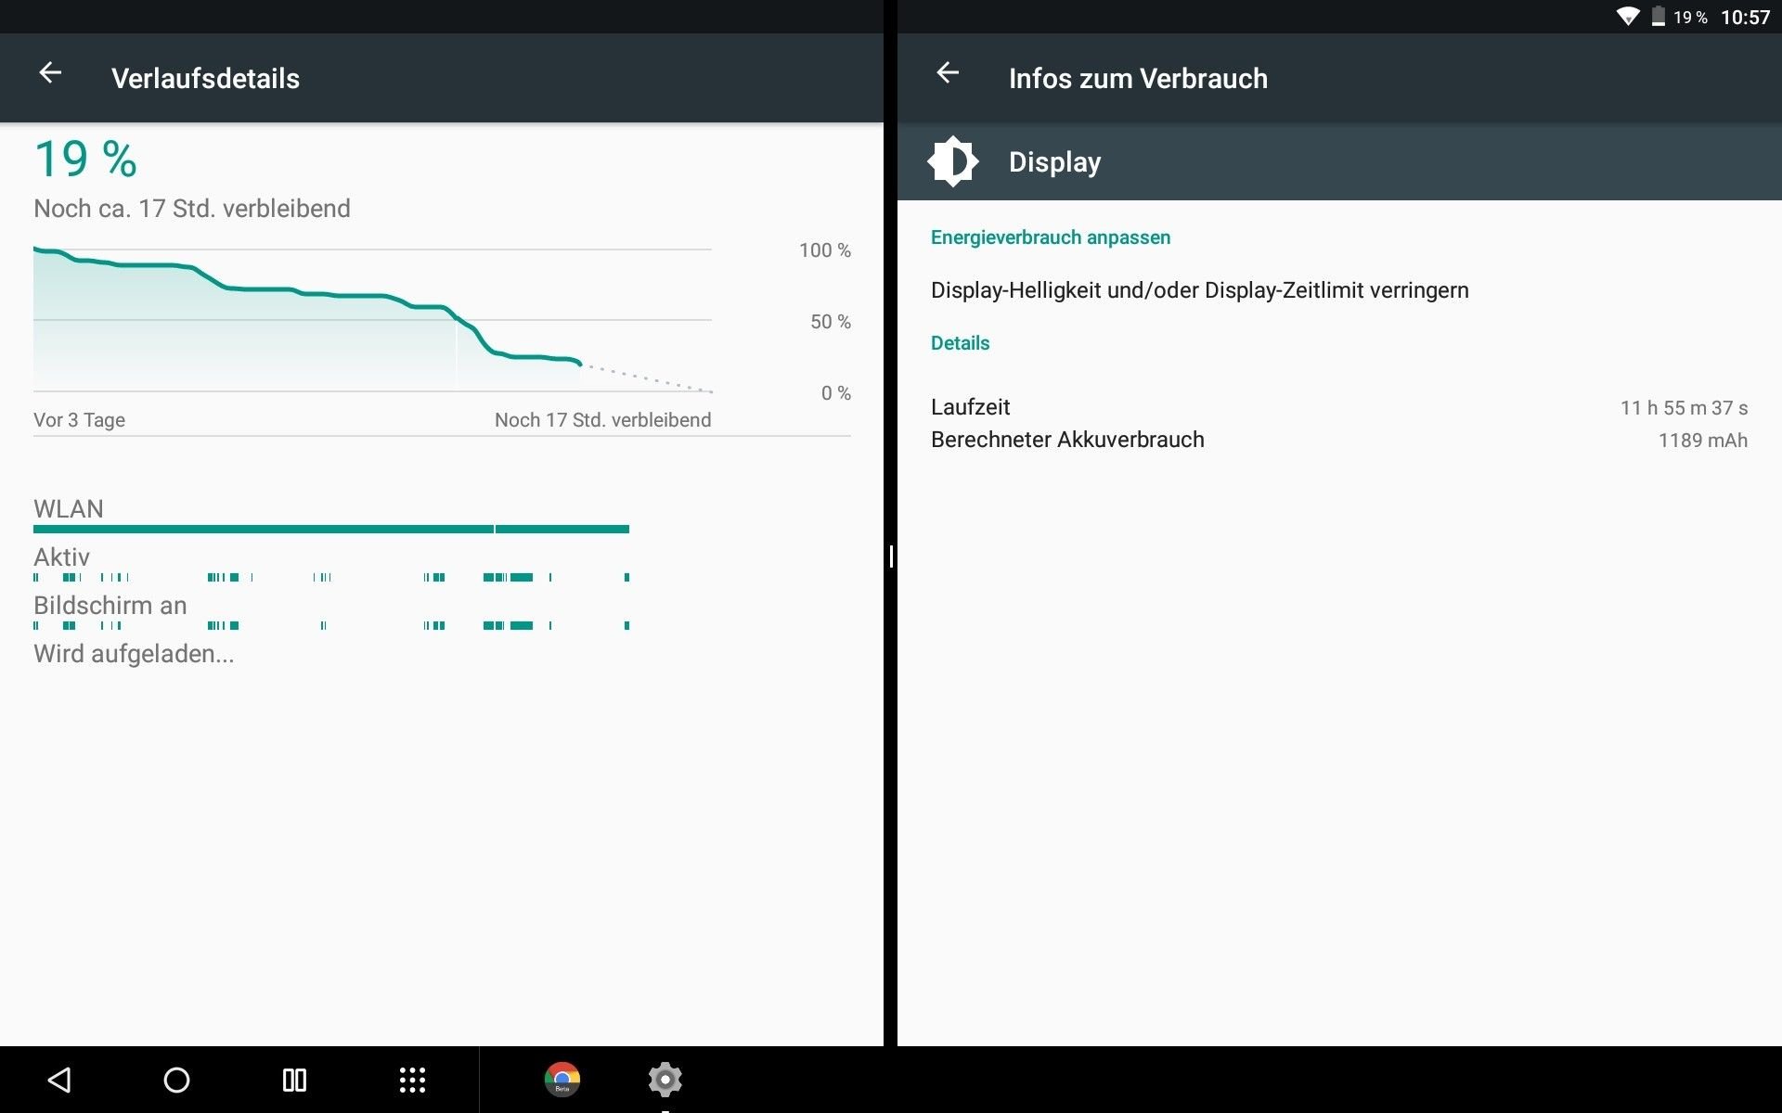1782x1113 pixels.
Task: Tap the 11 h 55 m 37 s value
Action: [1684, 408]
